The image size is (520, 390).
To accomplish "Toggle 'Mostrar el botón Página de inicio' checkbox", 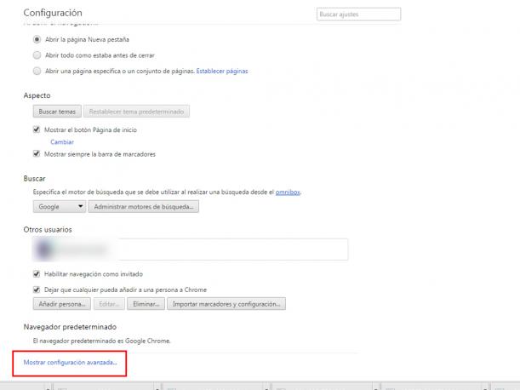I will 37,129.
